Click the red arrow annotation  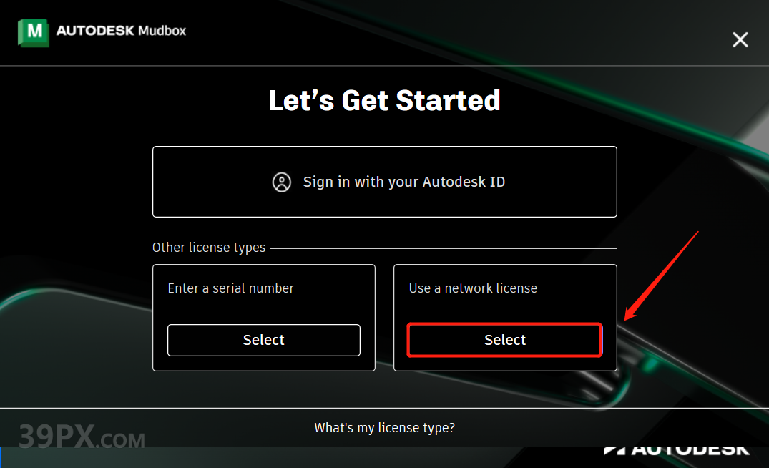point(661,275)
